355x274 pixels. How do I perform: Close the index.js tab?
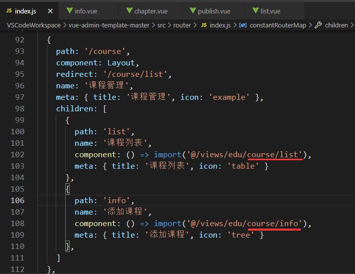coord(50,11)
